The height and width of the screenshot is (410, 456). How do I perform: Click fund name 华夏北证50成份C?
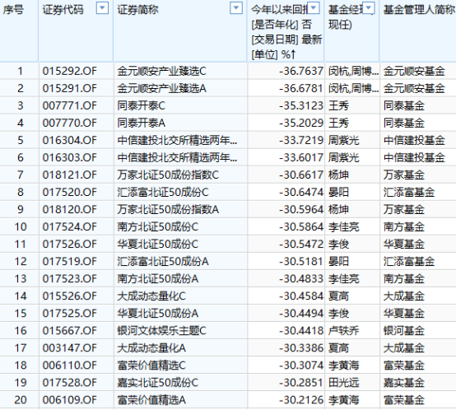(x=157, y=244)
